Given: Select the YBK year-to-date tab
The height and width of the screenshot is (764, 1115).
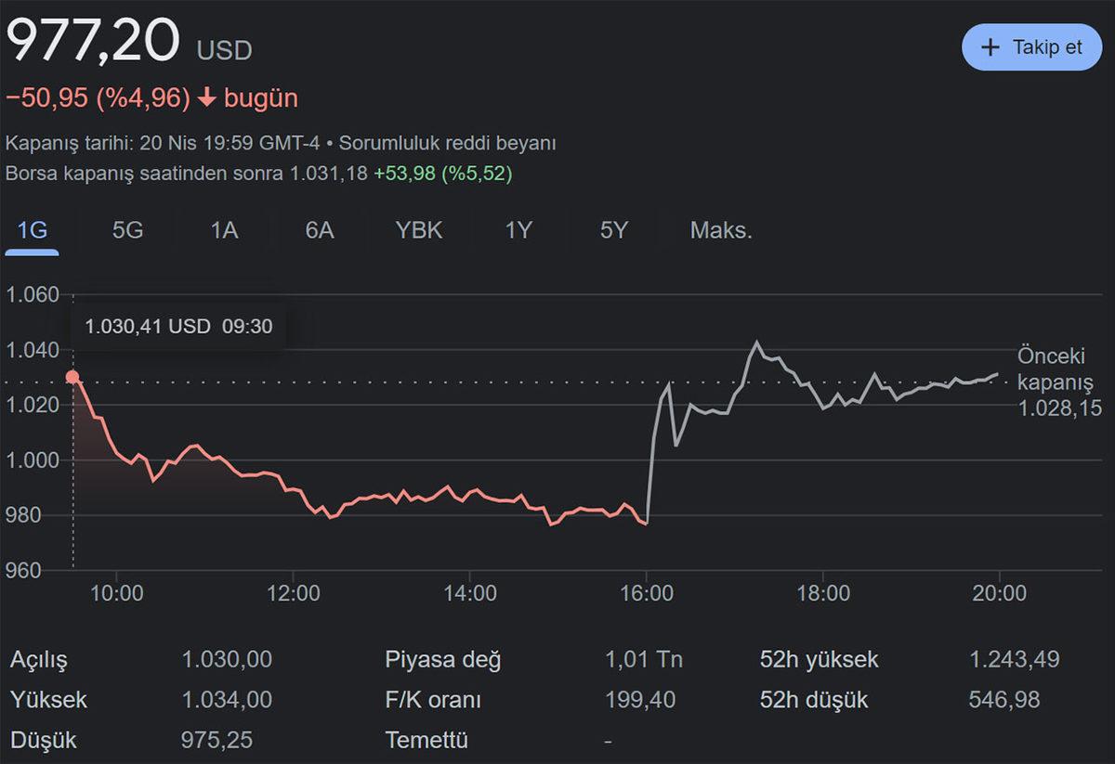Looking at the screenshot, I should 418,230.
